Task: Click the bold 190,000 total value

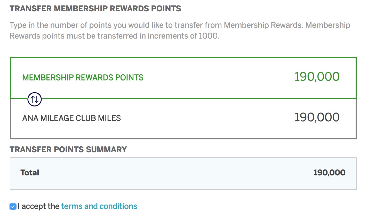Action: pyautogui.click(x=329, y=173)
